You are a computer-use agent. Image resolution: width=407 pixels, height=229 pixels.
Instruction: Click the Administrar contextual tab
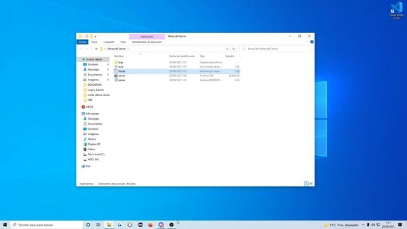point(147,37)
